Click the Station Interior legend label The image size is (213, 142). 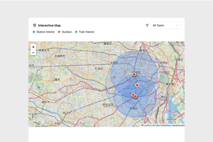(45, 32)
